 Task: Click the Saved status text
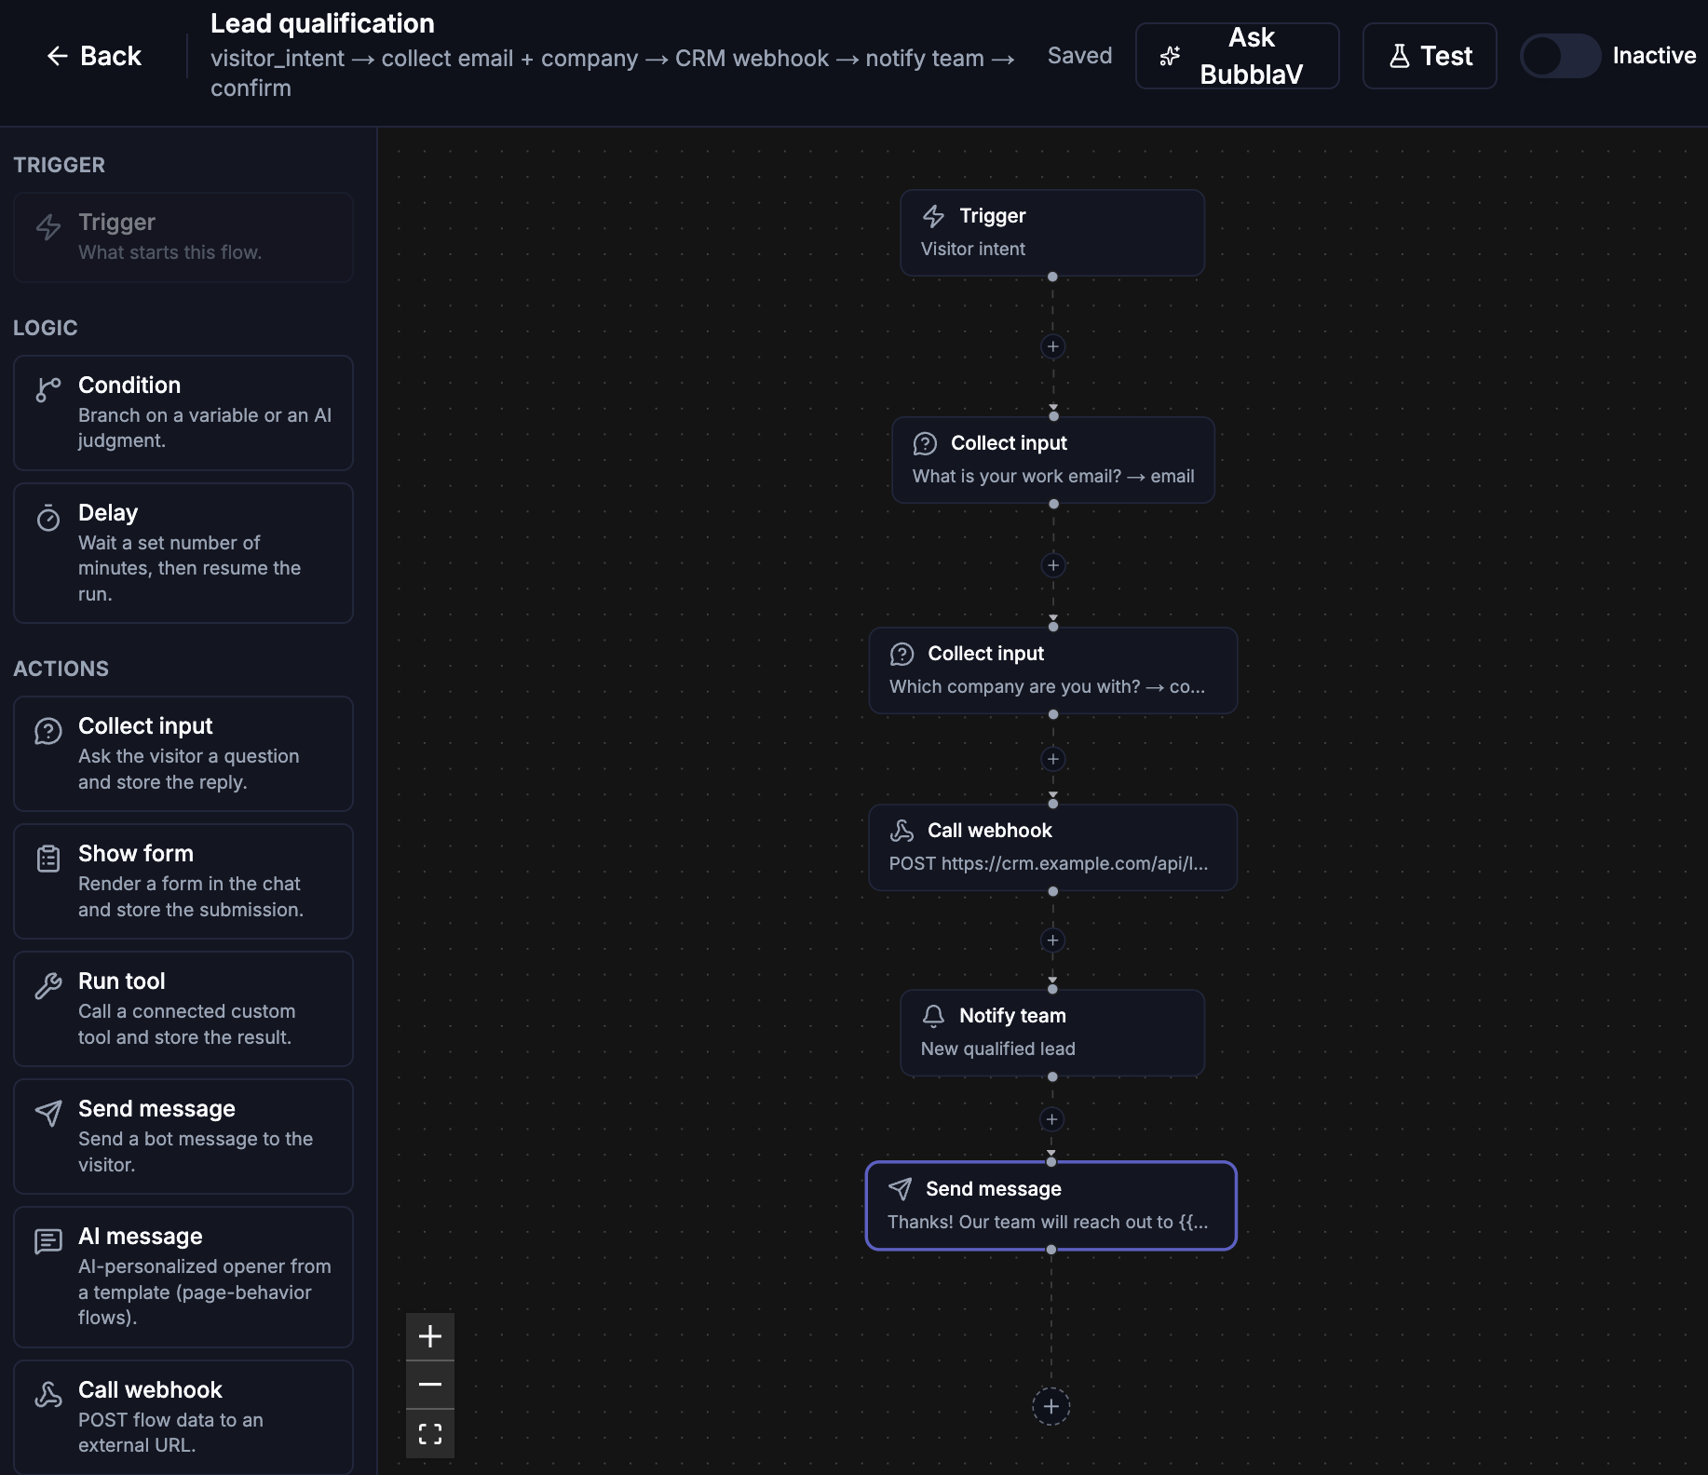point(1079,56)
